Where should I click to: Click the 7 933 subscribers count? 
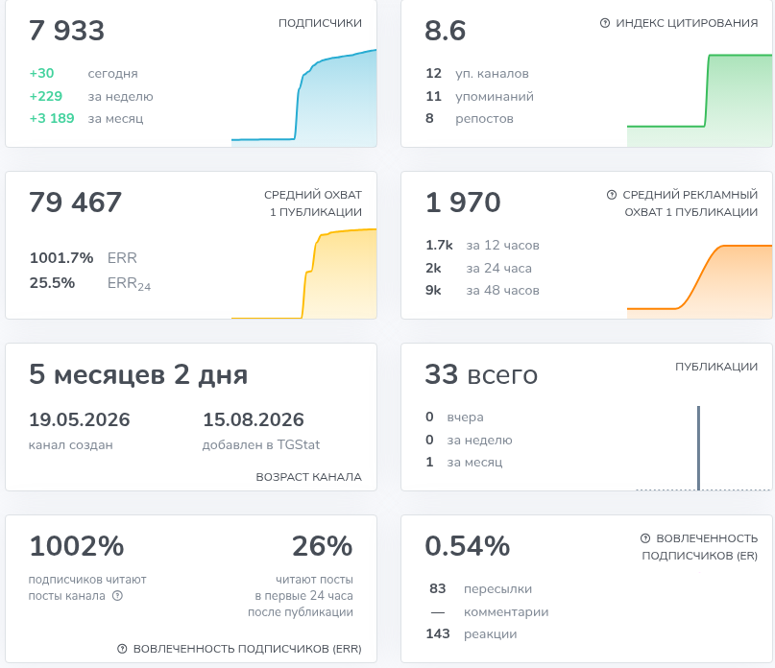click(66, 31)
